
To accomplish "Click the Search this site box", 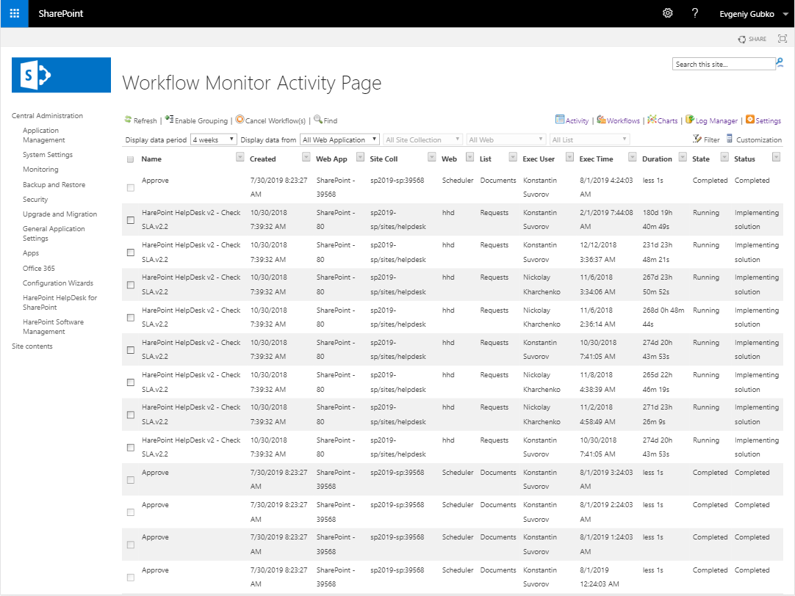I will [x=723, y=65].
